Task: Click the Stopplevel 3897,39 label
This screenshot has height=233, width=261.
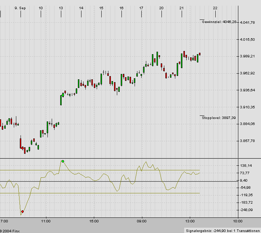Action: point(219,118)
